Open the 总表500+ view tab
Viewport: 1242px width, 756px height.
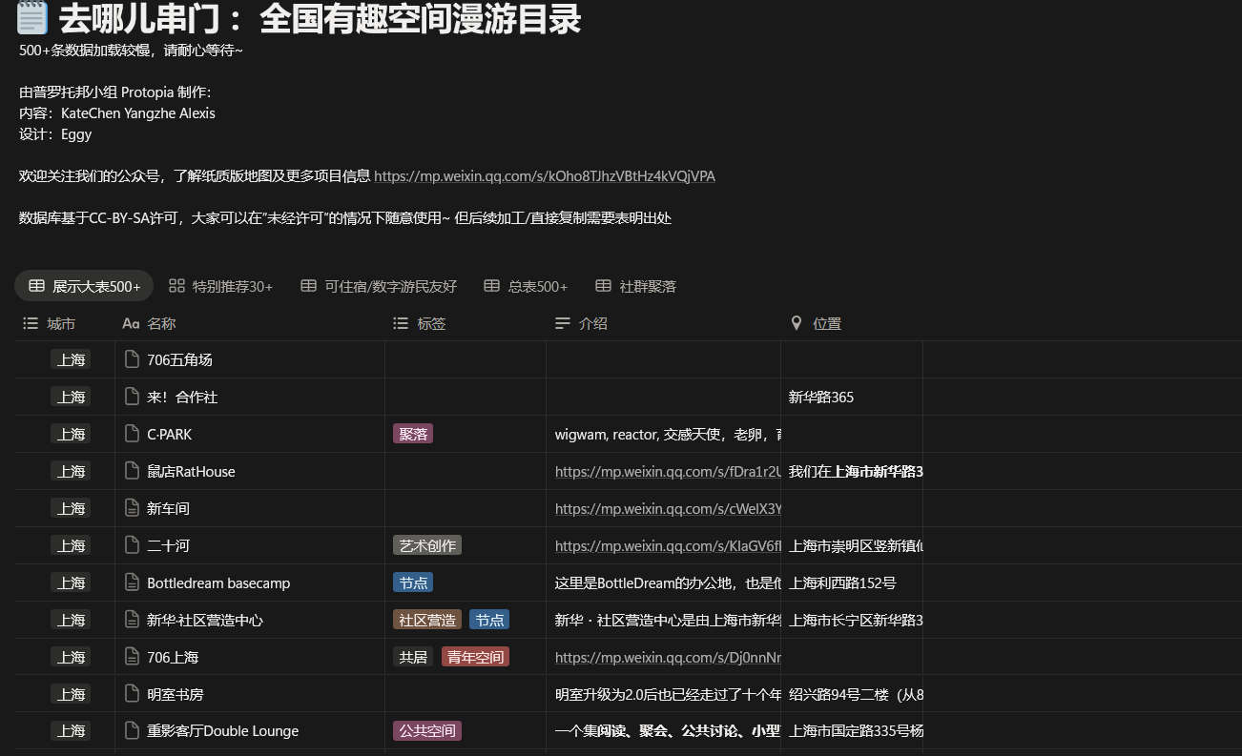coord(526,286)
